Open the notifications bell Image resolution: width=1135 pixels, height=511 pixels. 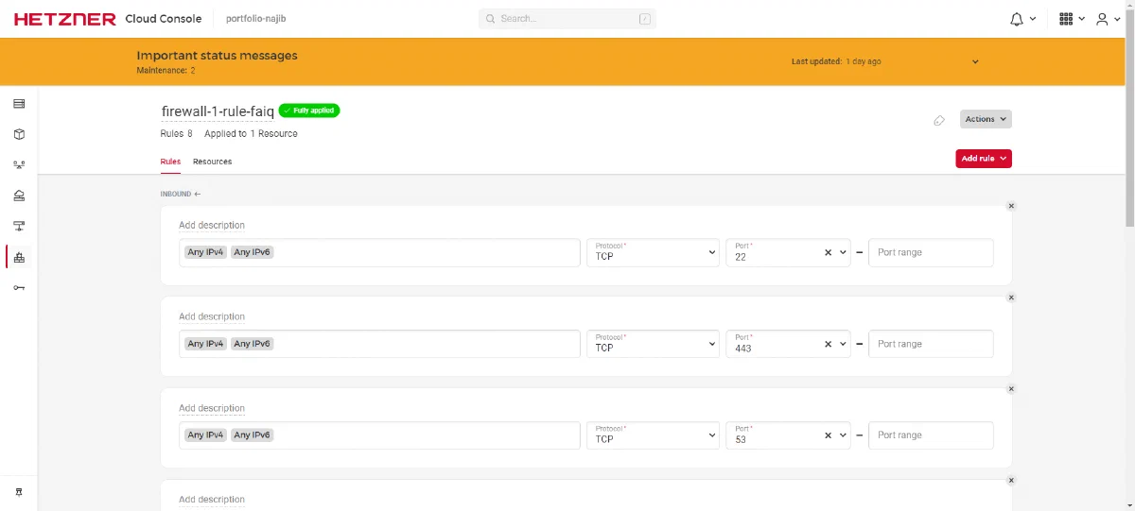(1017, 19)
